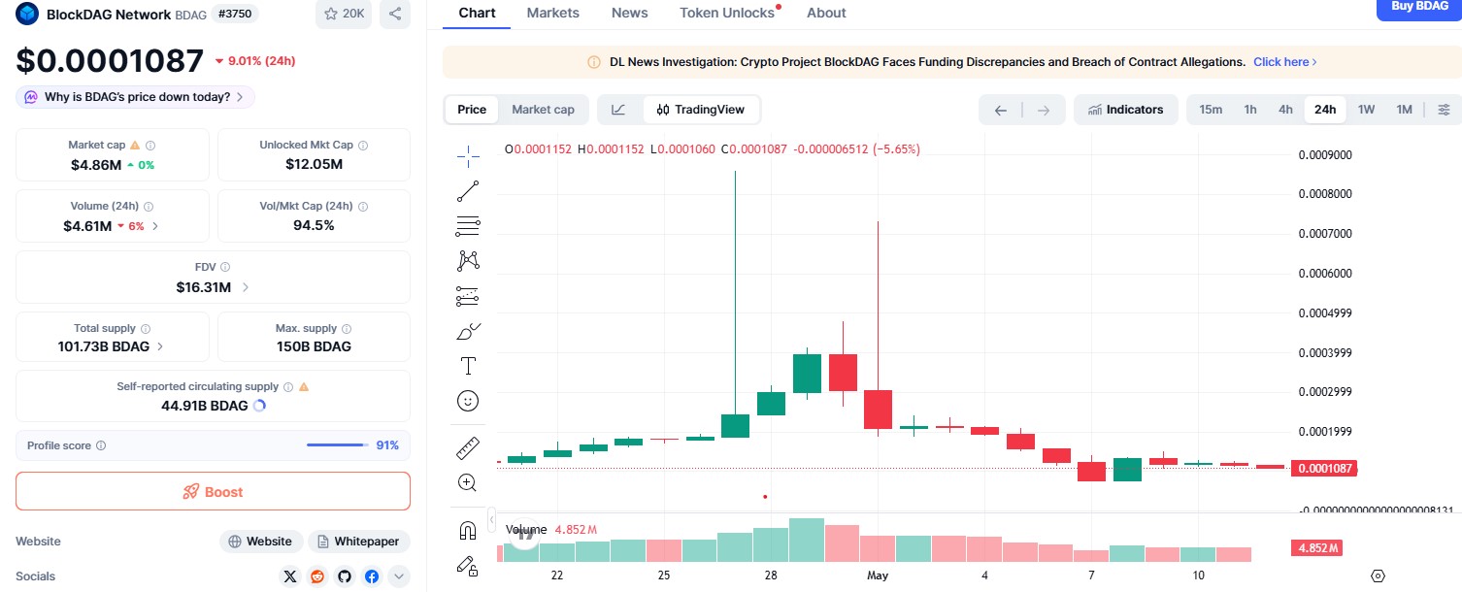Set chart interval to 4h
The height and width of the screenshot is (592, 1462).
point(1285,110)
